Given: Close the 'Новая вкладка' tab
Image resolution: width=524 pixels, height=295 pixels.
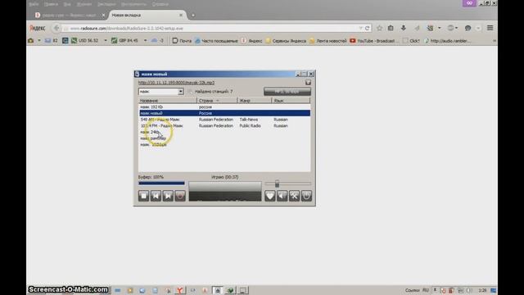Looking at the screenshot, I should click(x=181, y=15).
